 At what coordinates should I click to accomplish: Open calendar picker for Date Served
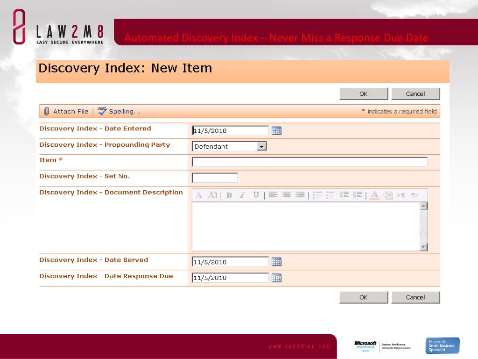point(276,262)
